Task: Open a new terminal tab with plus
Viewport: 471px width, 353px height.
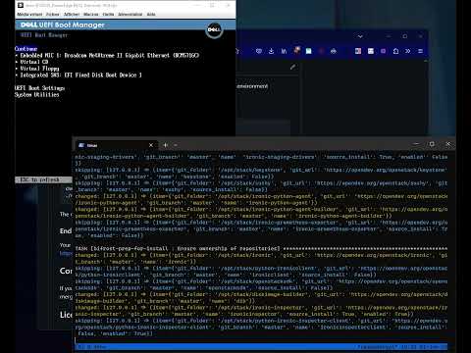Action: (x=165, y=145)
